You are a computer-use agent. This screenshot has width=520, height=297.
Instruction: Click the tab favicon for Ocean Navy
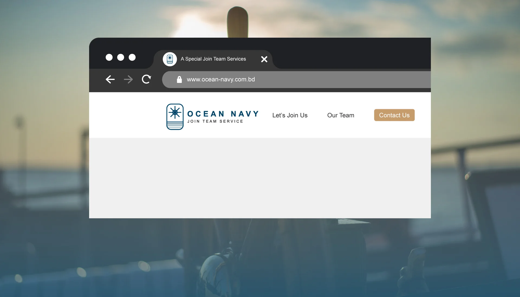click(x=170, y=59)
